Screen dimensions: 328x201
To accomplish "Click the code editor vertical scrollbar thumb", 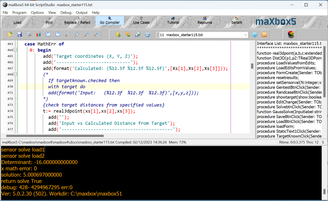I will (x=252, y=66).
